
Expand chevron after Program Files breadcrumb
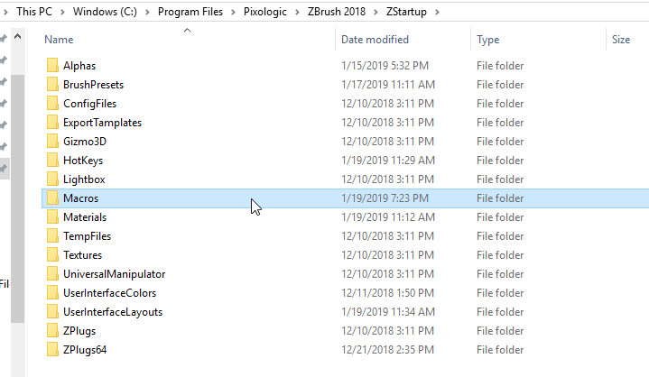[233, 12]
